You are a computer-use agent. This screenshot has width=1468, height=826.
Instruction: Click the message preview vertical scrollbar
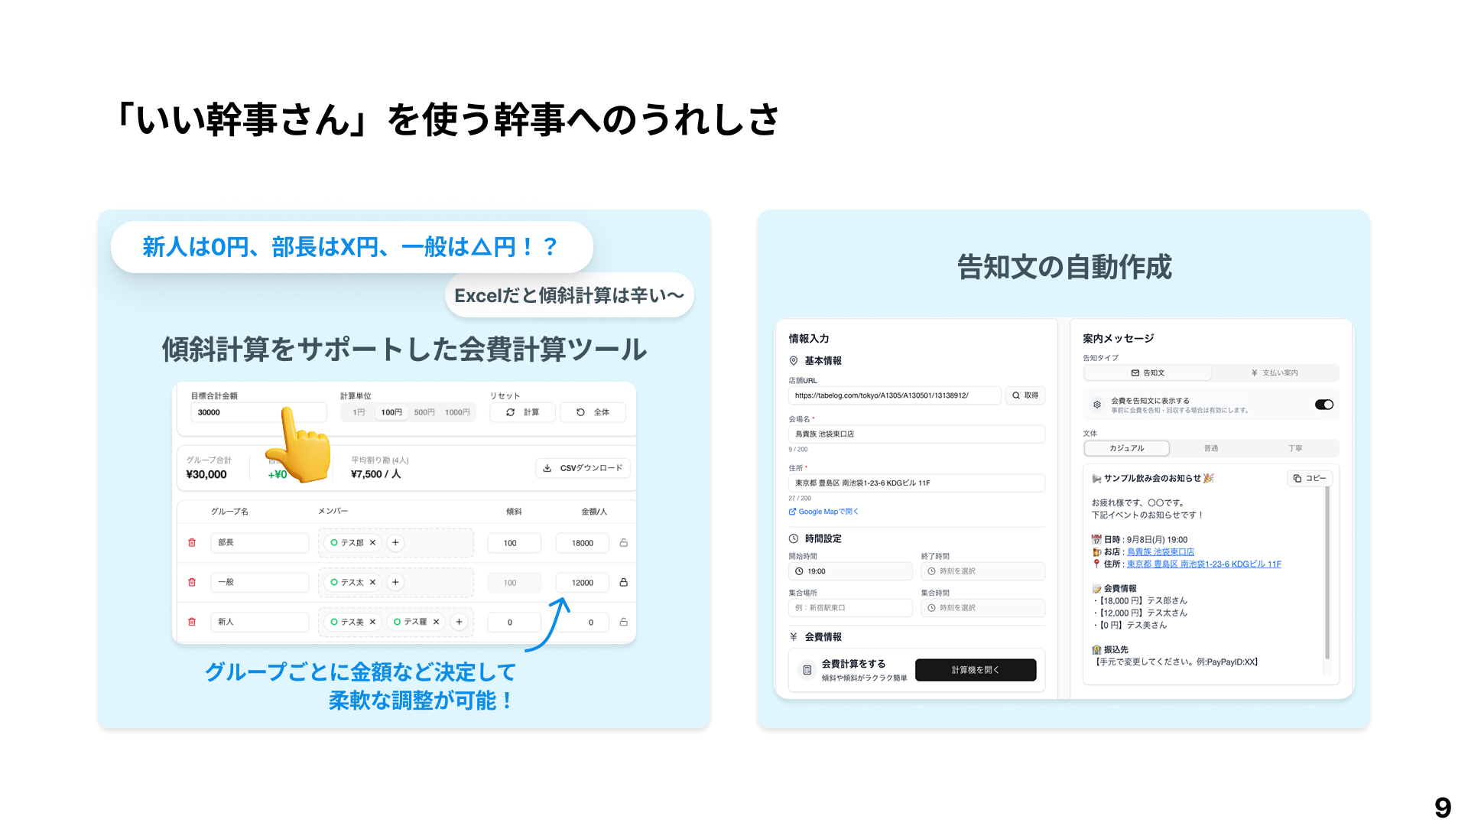coord(1327,574)
